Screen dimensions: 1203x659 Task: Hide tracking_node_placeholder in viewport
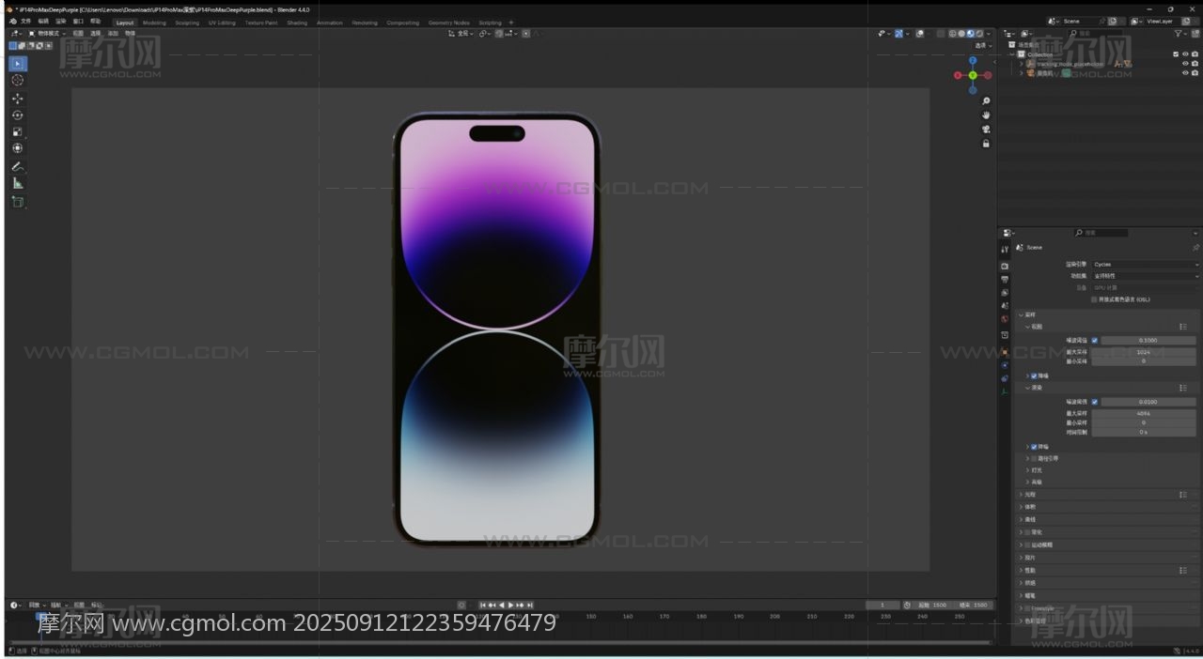pyautogui.click(x=1185, y=64)
